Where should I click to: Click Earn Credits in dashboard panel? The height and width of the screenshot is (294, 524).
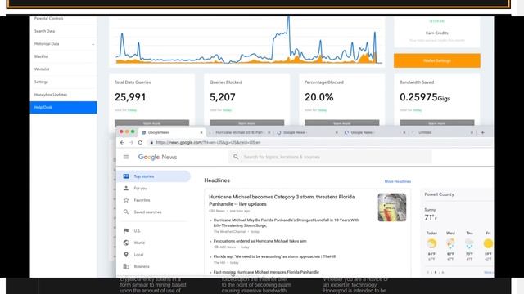[x=436, y=33]
